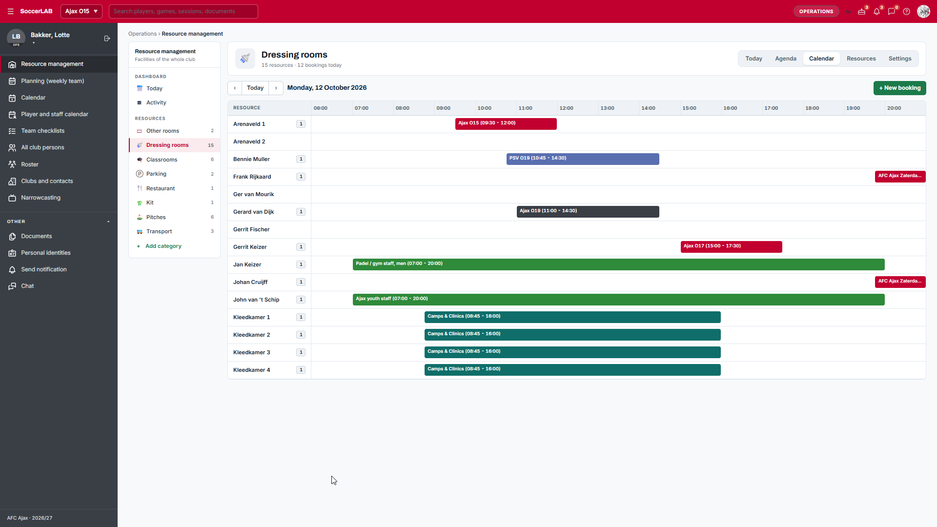The width and height of the screenshot is (937, 527).
Task: Open the user avatar at top right
Action: [923, 11]
